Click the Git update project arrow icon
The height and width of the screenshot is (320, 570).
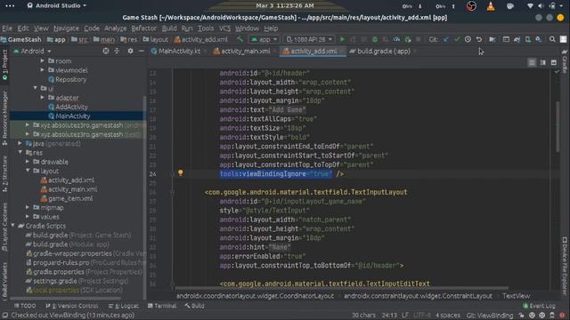pyautogui.click(x=446, y=39)
